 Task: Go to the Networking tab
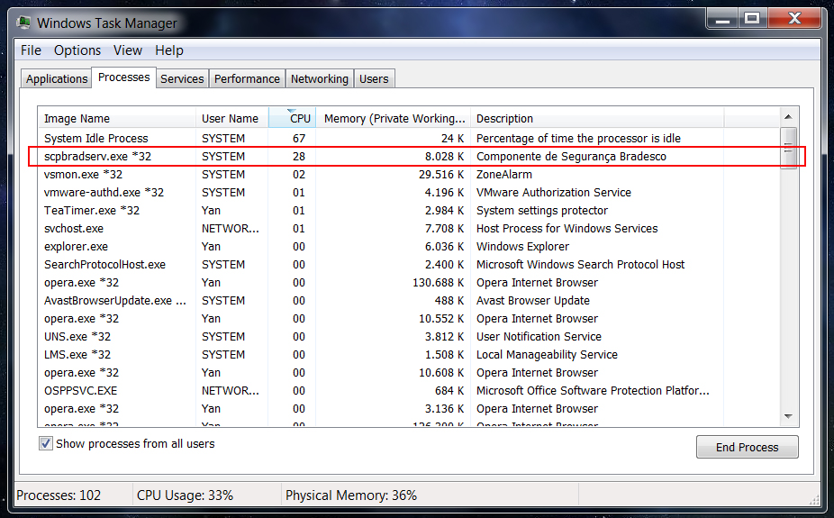(x=319, y=78)
